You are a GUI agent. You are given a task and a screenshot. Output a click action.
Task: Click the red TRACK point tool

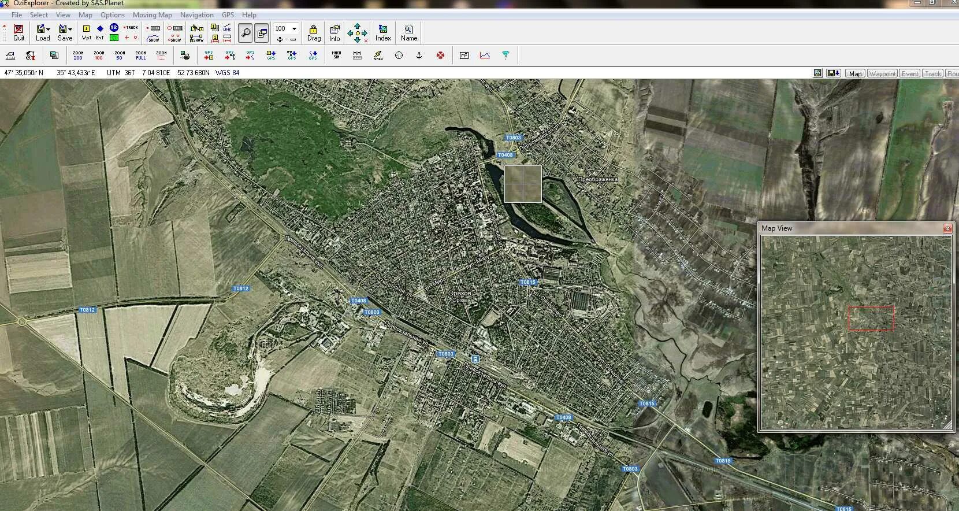click(x=131, y=27)
